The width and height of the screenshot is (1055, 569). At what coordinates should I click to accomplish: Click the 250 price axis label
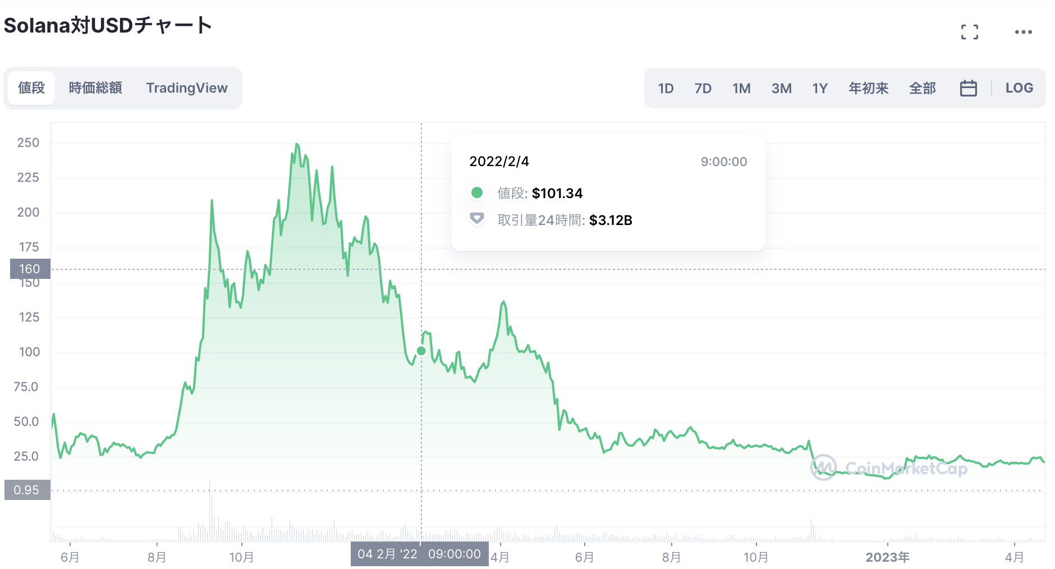tap(28, 143)
